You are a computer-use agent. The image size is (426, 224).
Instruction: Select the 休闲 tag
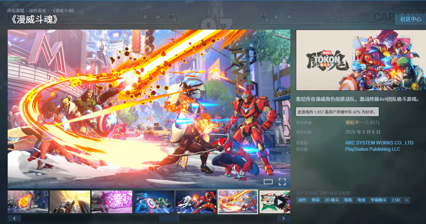point(315,200)
